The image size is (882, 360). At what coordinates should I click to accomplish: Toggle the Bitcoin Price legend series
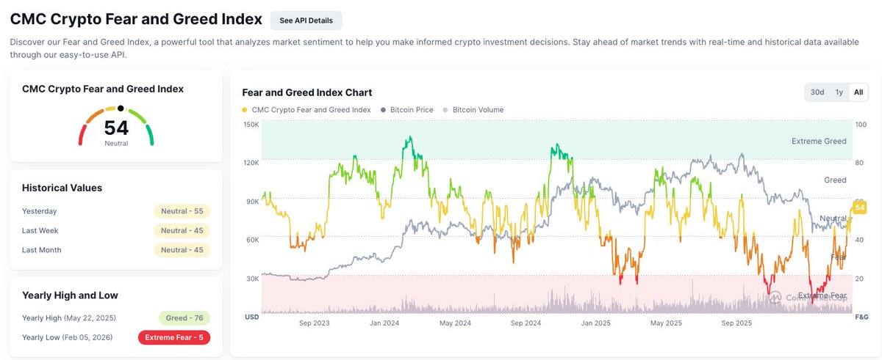[x=408, y=110]
